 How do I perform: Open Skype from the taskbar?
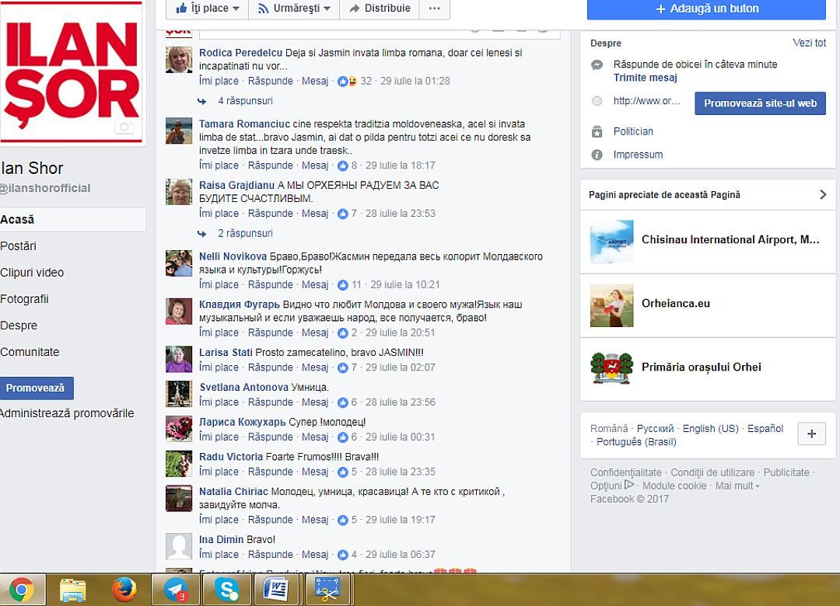click(227, 590)
